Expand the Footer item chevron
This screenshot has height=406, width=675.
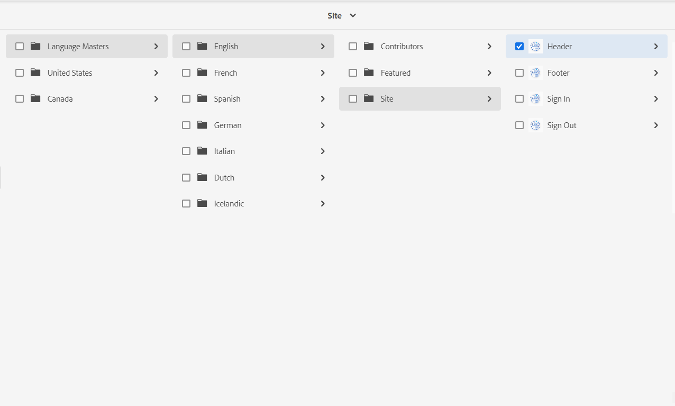(x=656, y=73)
